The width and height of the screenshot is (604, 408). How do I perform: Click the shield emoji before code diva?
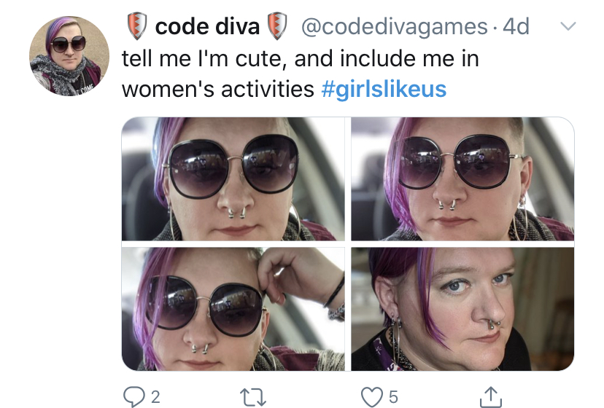coord(137,26)
